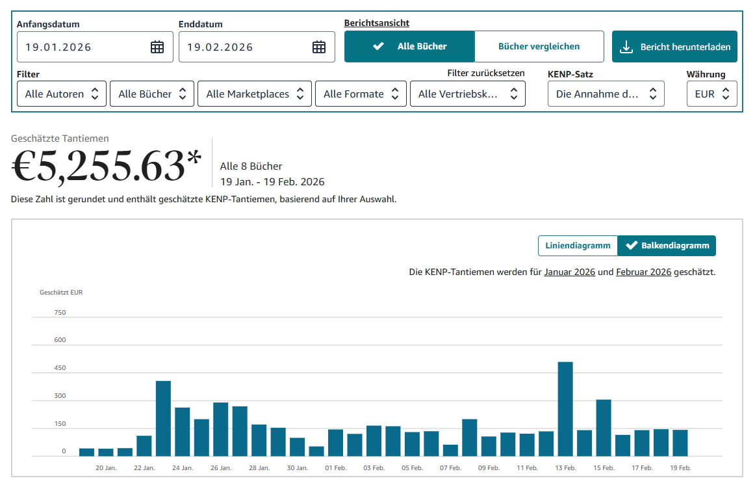Image resolution: width=755 pixels, height=487 pixels.
Task: Click the download arrow icon in Bericht herunterladen
Action: 626,47
